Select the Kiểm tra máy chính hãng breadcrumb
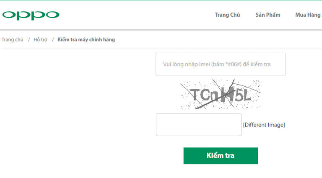 point(86,39)
